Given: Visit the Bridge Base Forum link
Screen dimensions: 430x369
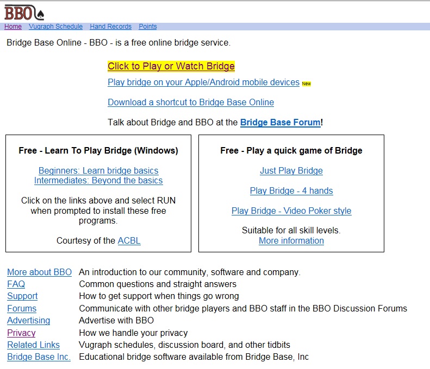Looking at the screenshot, I should pyautogui.click(x=281, y=122).
